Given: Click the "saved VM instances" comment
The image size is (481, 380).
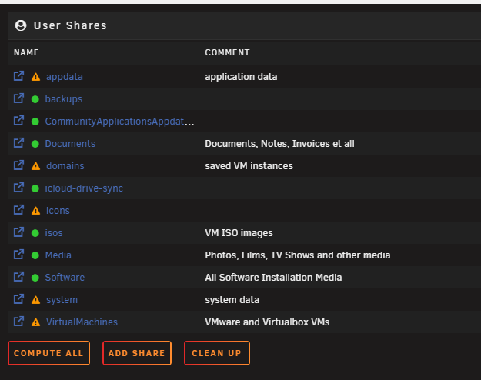Looking at the screenshot, I should pyautogui.click(x=249, y=166).
